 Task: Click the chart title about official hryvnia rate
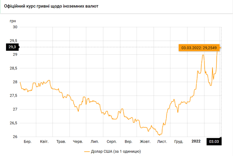(x=51, y=6)
